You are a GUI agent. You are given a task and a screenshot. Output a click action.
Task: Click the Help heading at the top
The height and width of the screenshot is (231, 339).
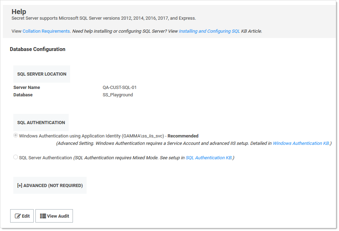[19, 12]
